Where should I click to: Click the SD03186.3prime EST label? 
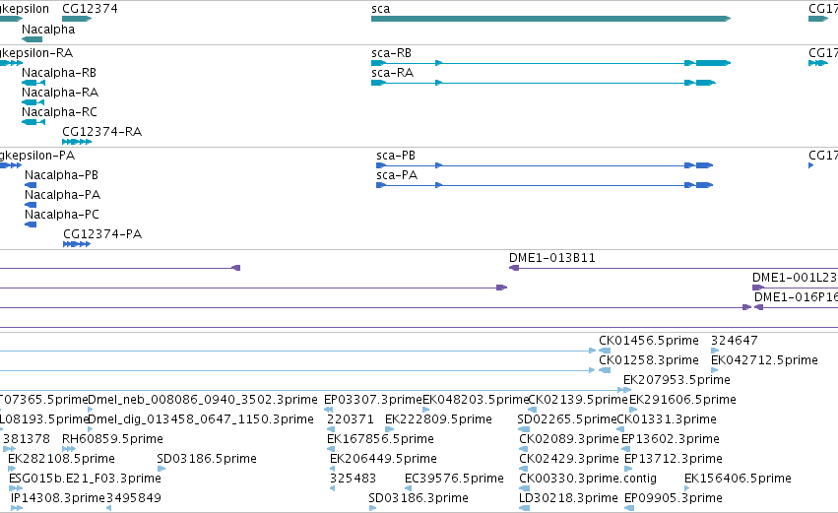[x=418, y=499]
